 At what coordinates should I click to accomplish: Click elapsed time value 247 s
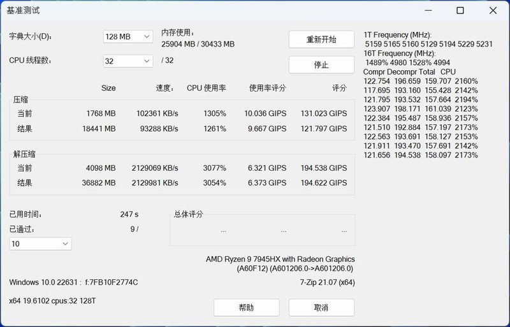[129, 214]
